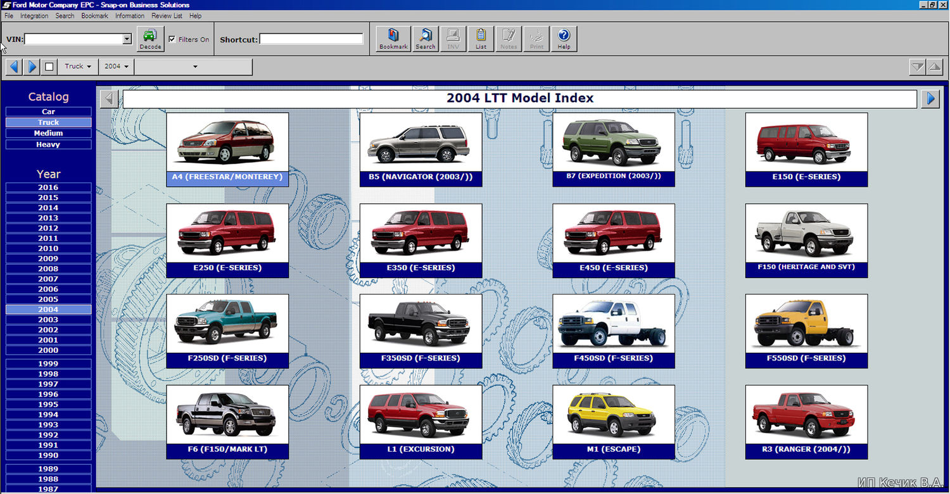Click the square stop button in navigation bar

tap(49, 66)
